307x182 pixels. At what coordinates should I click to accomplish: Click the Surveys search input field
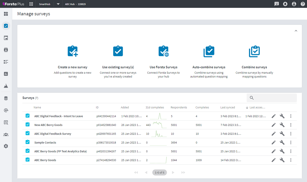272,98
